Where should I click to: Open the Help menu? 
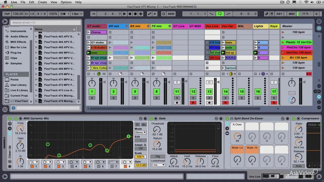pyautogui.click(x=78, y=2)
